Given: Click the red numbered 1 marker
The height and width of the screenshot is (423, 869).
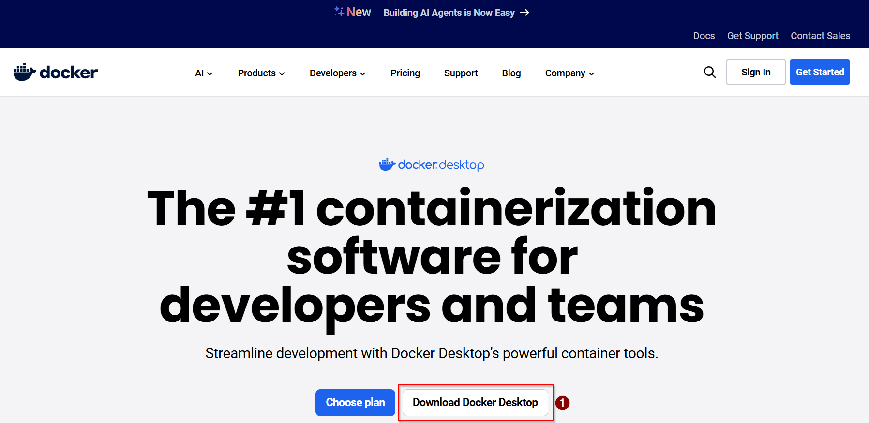Looking at the screenshot, I should [x=562, y=403].
